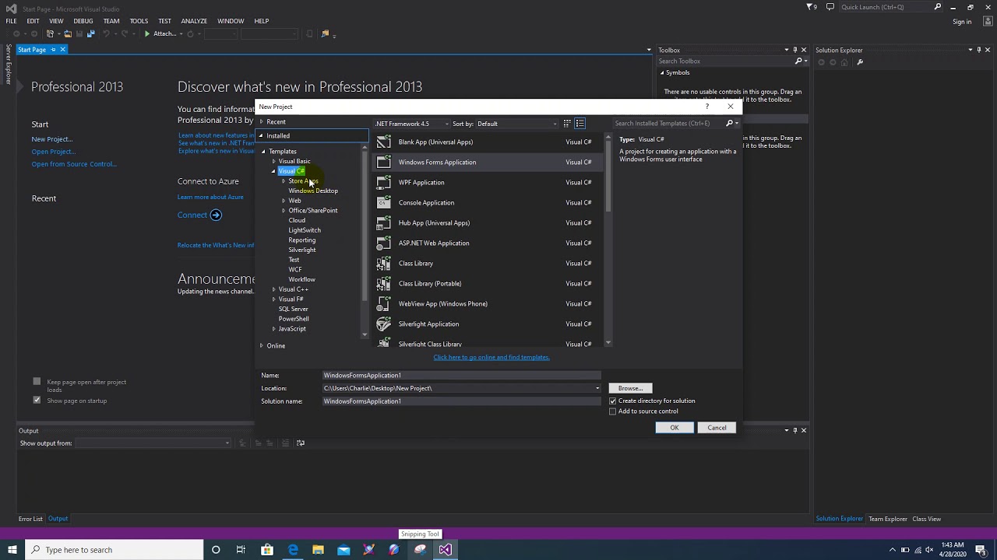Image resolution: width=997 pixels, height=560 pixels.
Task: Select the Silverlight Application template icon
Action: pos(383,324)
